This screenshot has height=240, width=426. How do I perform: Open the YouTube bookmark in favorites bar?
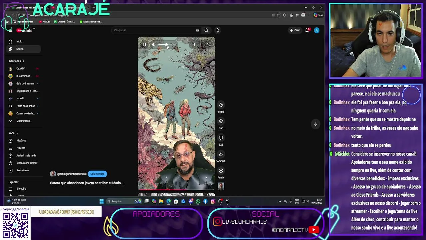coord(45,22)
